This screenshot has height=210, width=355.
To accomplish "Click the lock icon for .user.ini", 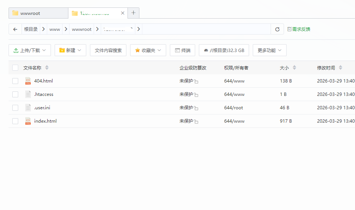I will [196, 108].
